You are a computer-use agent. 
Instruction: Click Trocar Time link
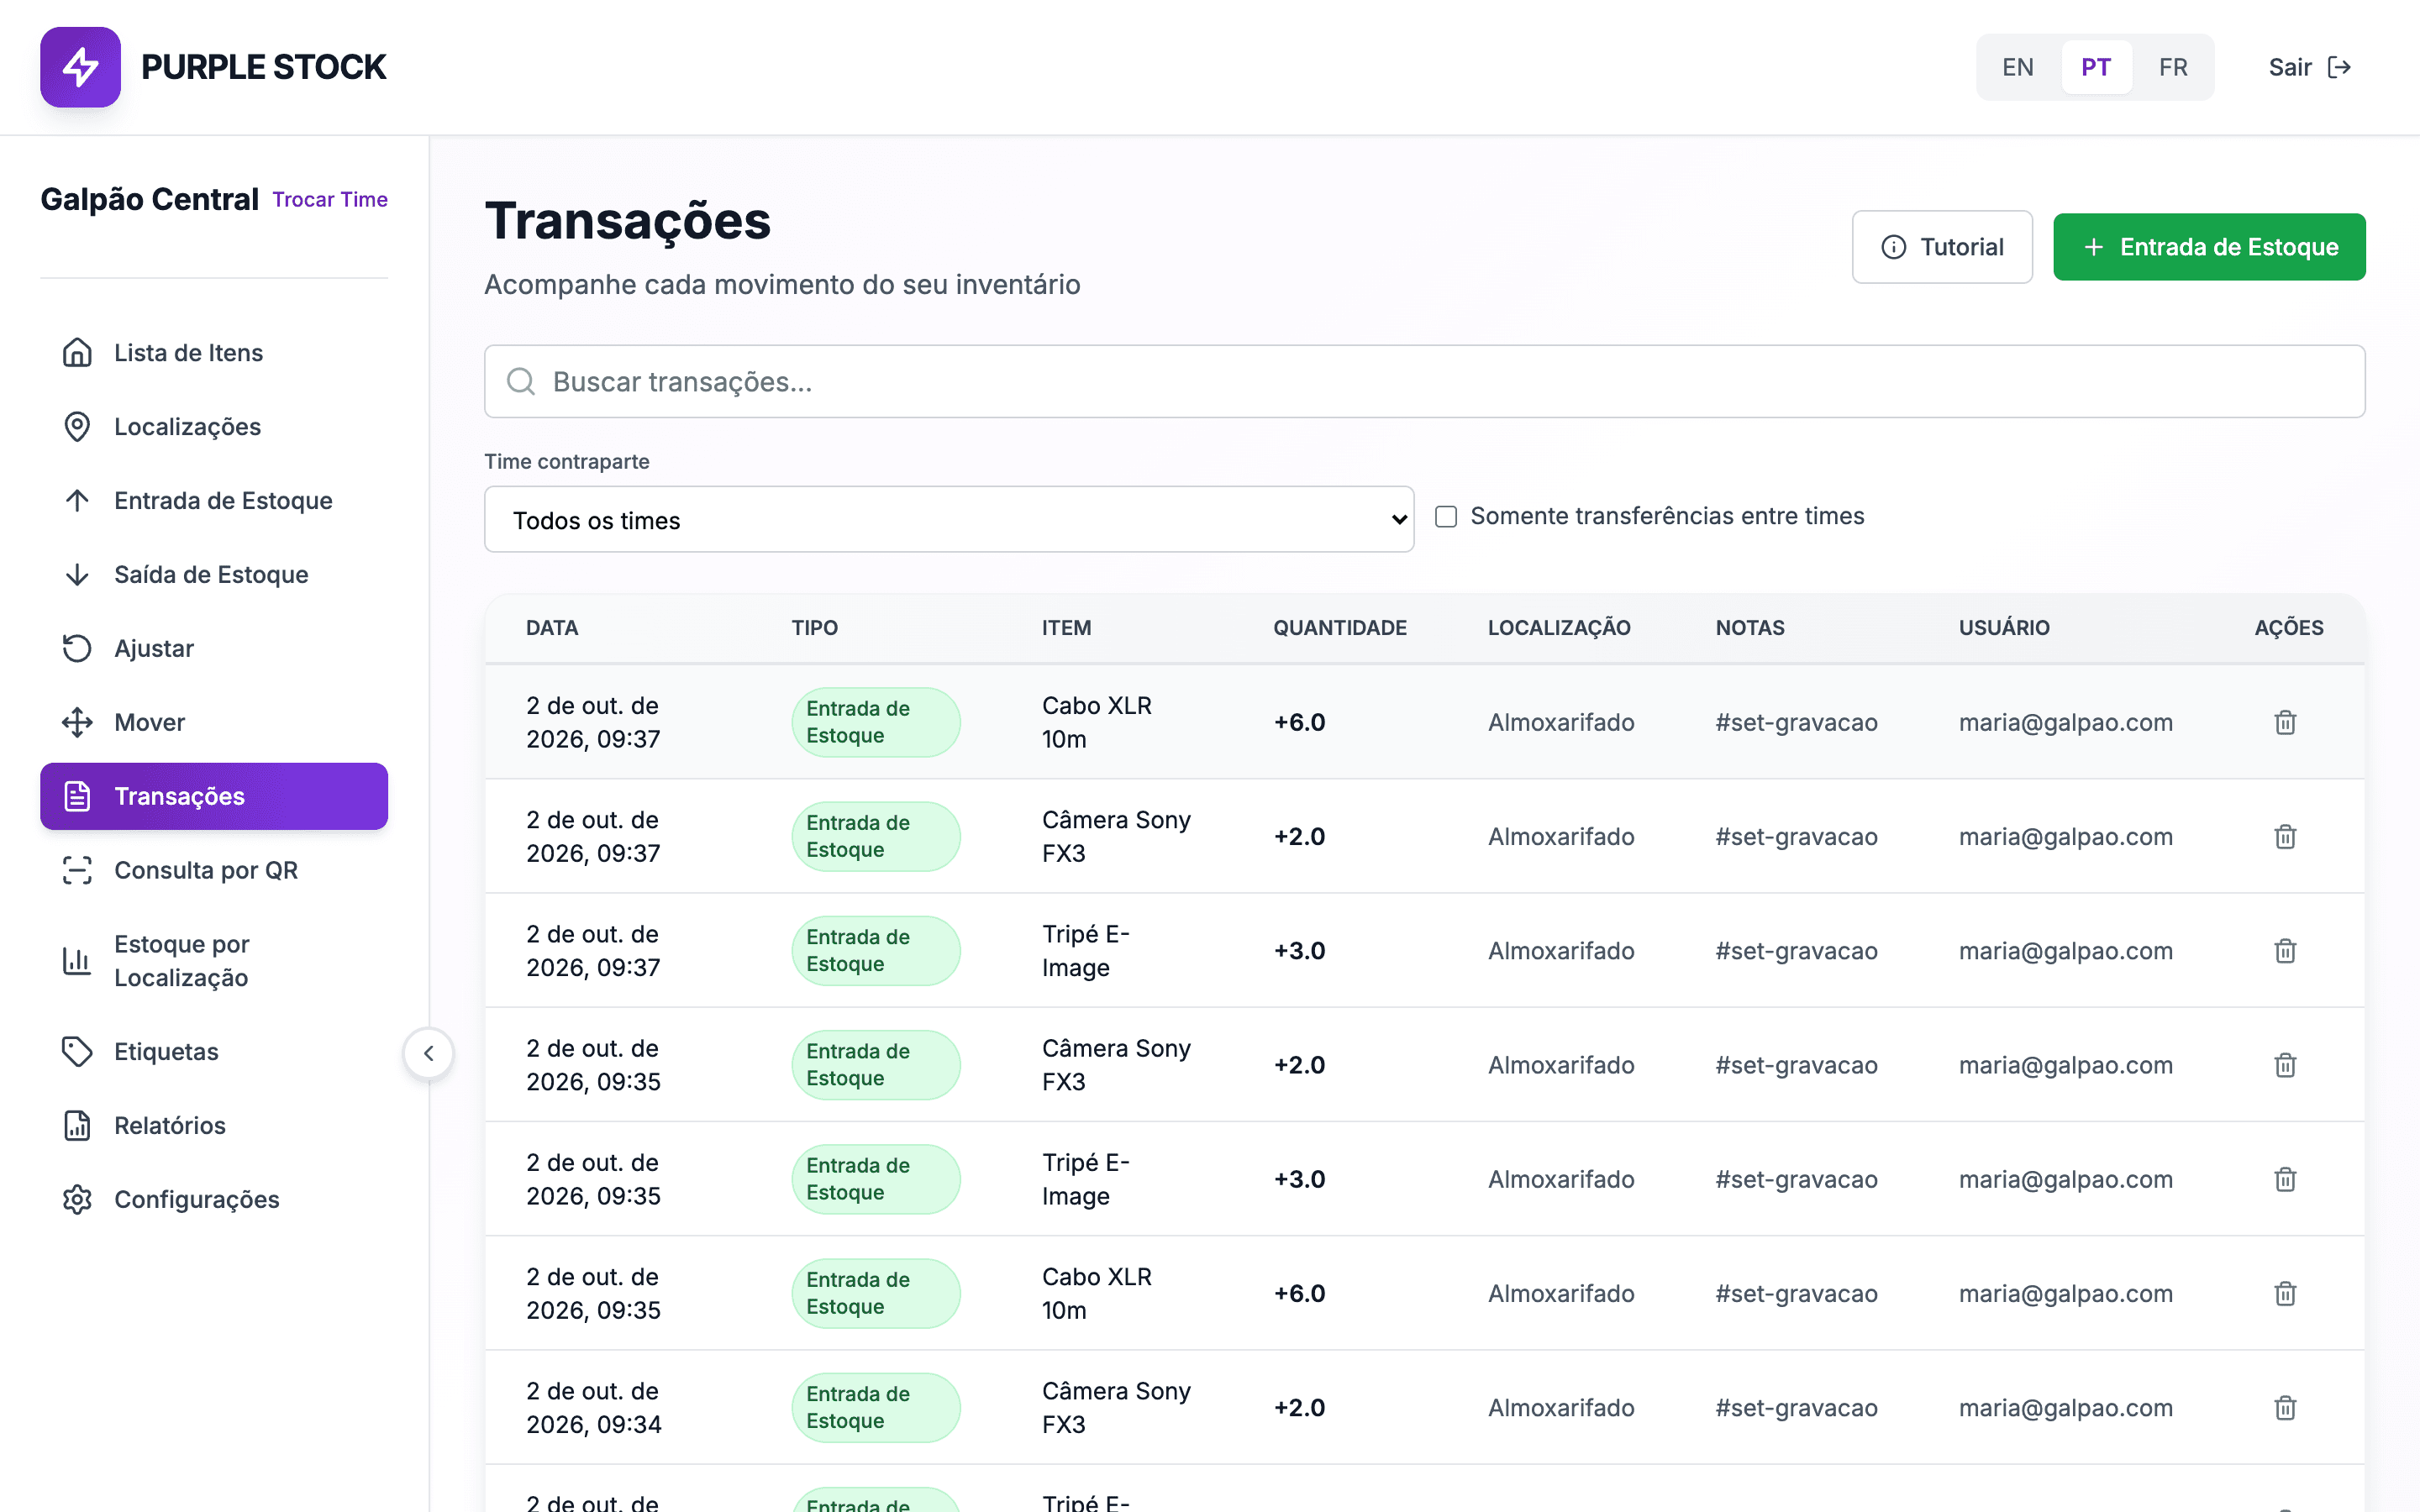click(x=330, y=199)
